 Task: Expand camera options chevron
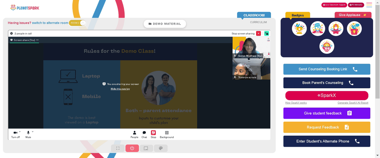pos(20,132)
